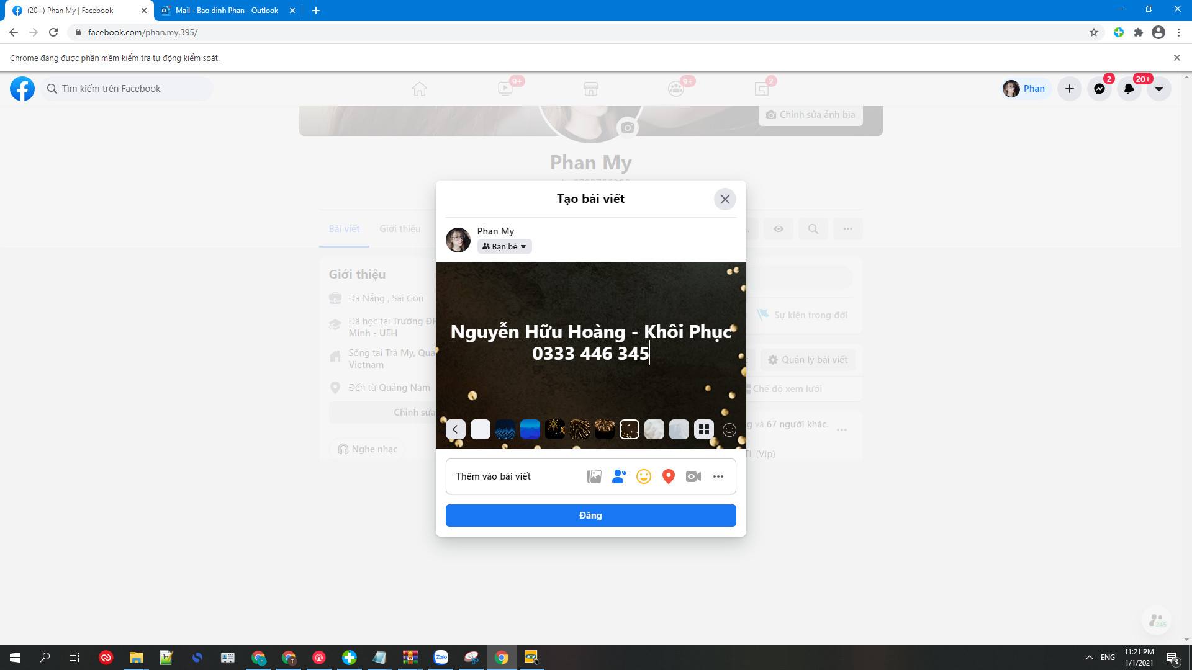Open the Marketplace icon
This screenshot has width=1192, height=670.
591,89
